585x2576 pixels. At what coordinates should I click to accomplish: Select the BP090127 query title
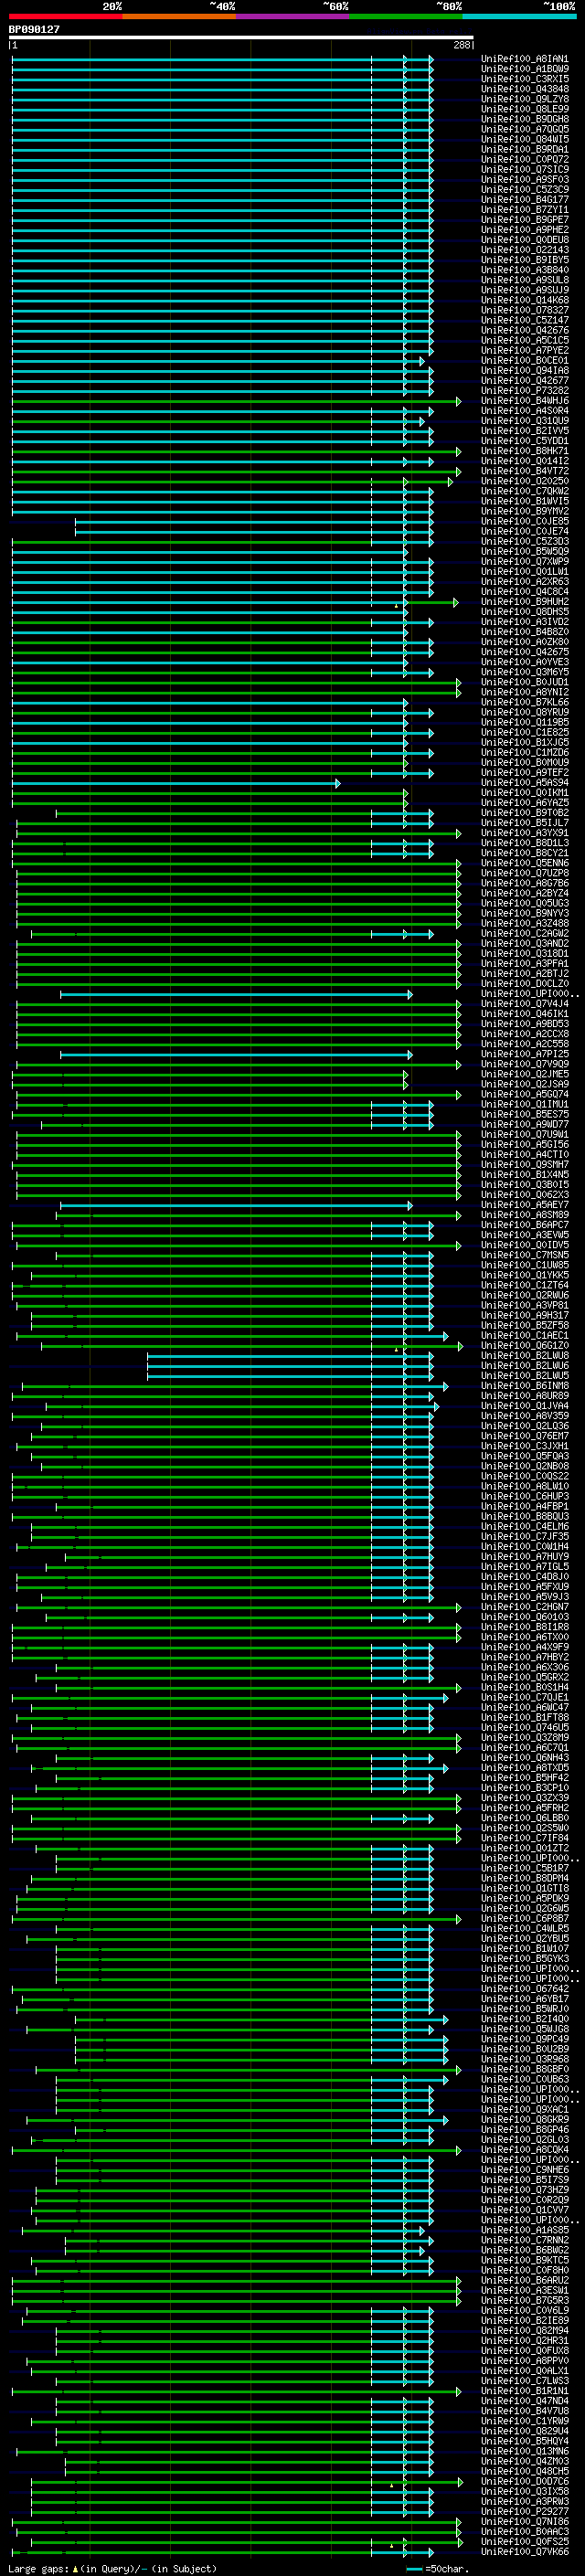pyautogui.click(x=34, y=29)
